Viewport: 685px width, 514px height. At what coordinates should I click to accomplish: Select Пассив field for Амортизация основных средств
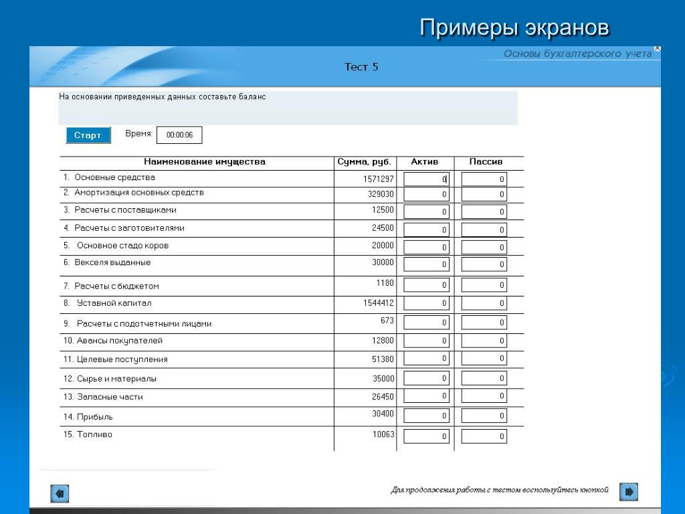click(484, 195)
